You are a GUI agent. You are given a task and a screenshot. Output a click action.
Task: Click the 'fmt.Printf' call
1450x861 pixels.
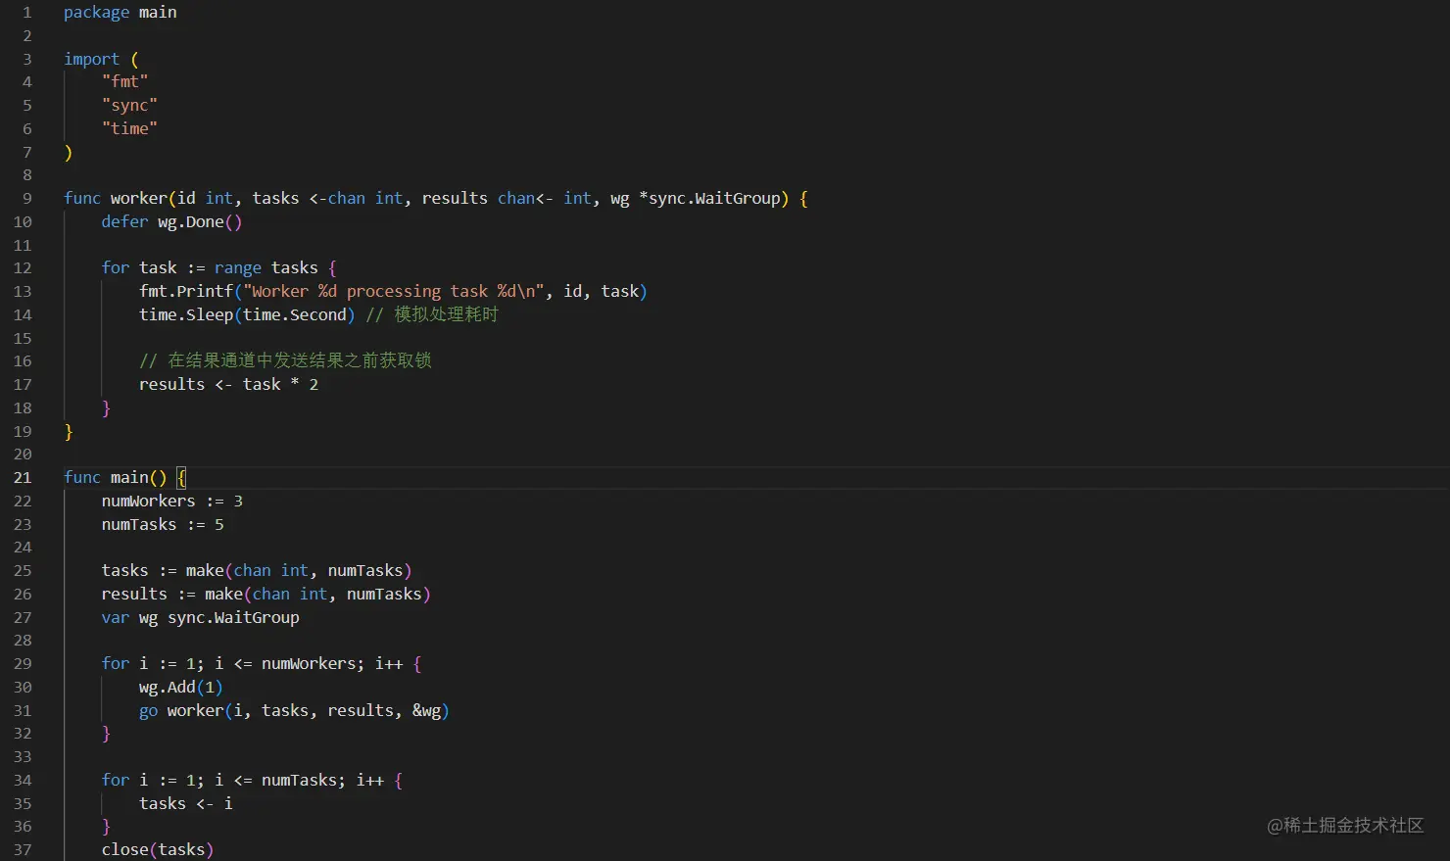(186, 292)
